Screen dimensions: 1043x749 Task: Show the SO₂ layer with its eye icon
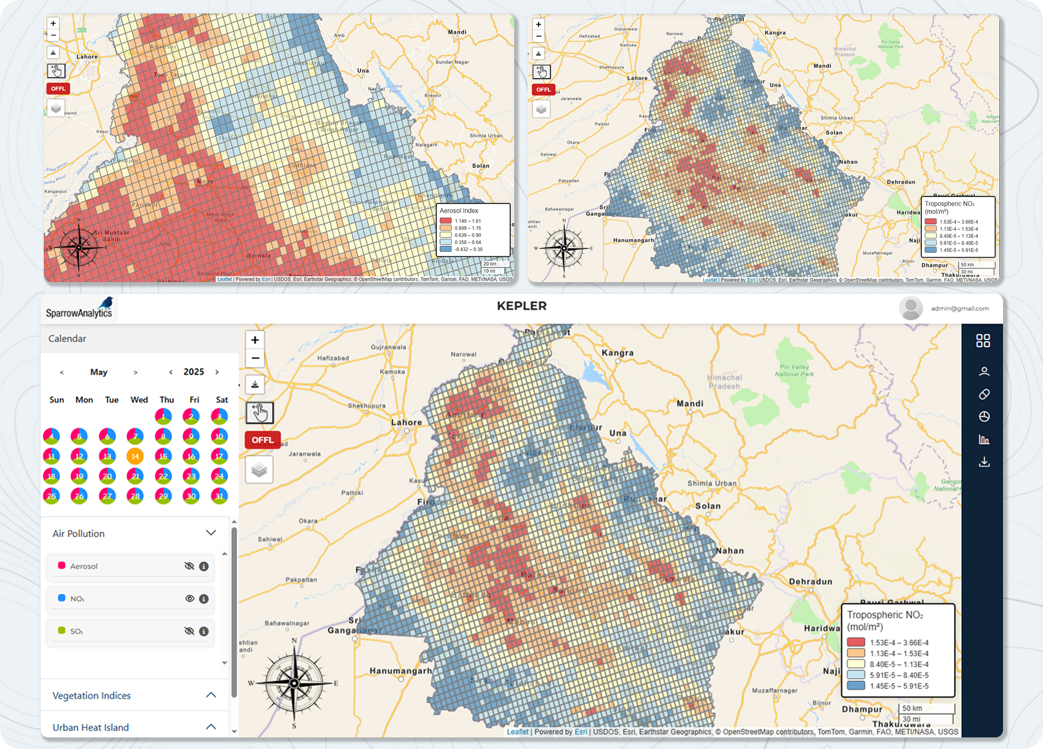(189, 632)
